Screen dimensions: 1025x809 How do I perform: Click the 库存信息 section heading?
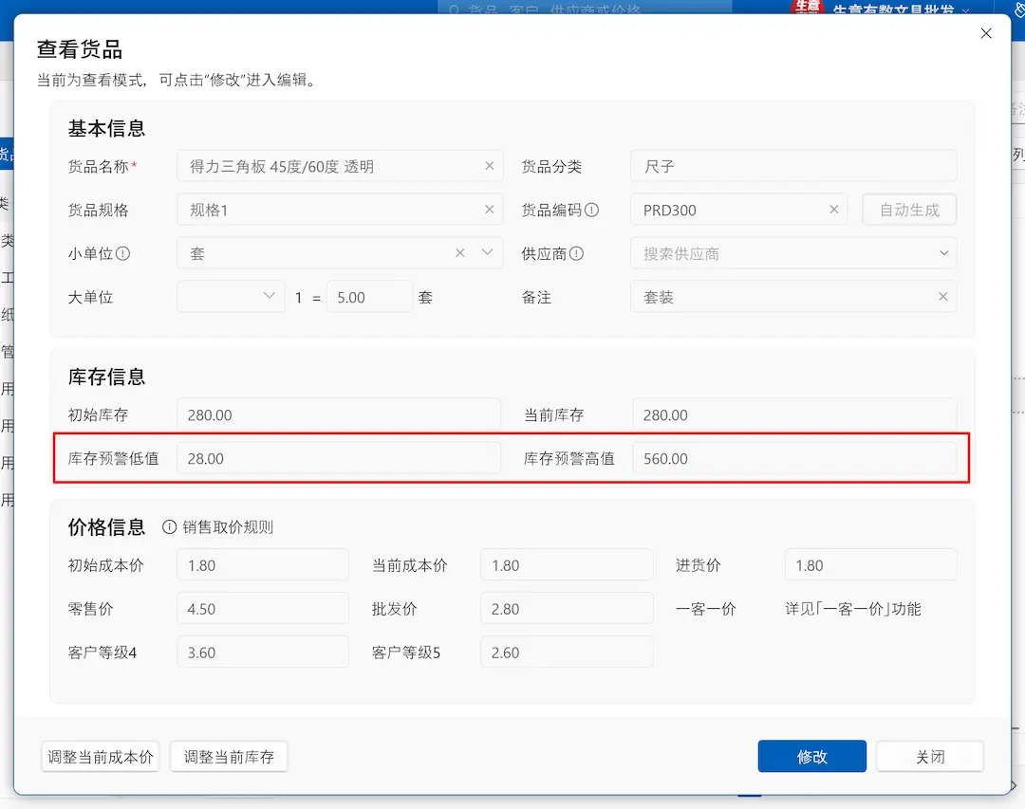click(x=106, y=377)
